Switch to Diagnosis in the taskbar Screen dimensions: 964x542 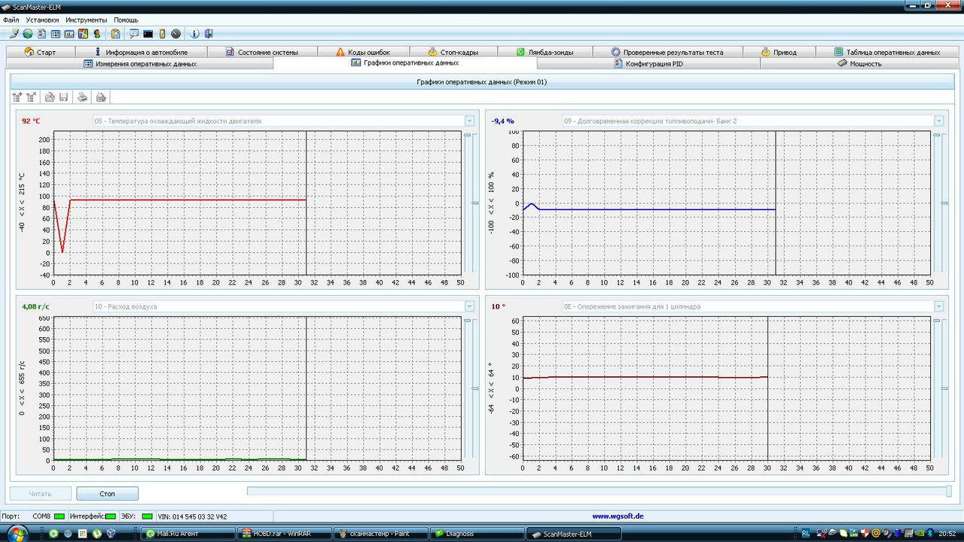(476, 534)
